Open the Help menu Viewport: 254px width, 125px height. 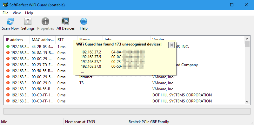pos(29,13)
